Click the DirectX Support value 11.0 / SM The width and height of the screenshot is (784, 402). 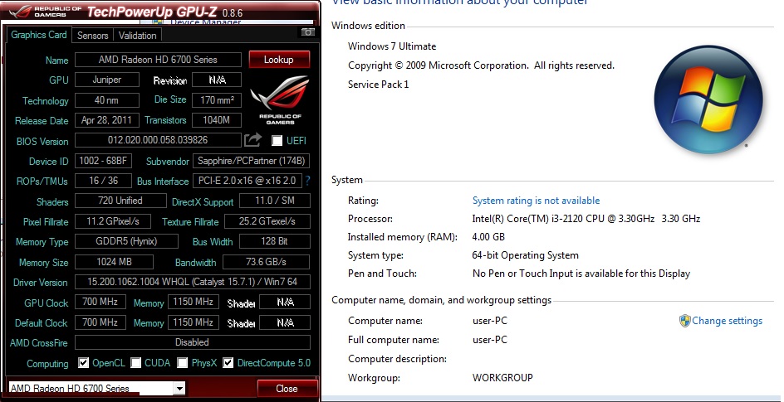pos(275,201)
